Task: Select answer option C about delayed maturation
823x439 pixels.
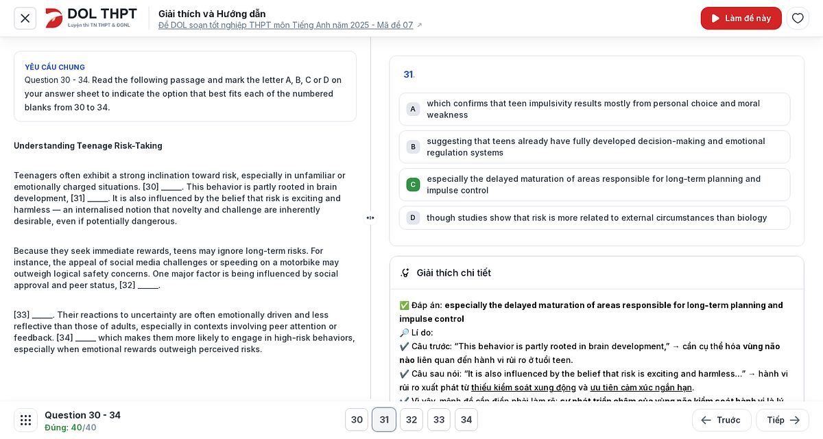Action: pos(595,185)
